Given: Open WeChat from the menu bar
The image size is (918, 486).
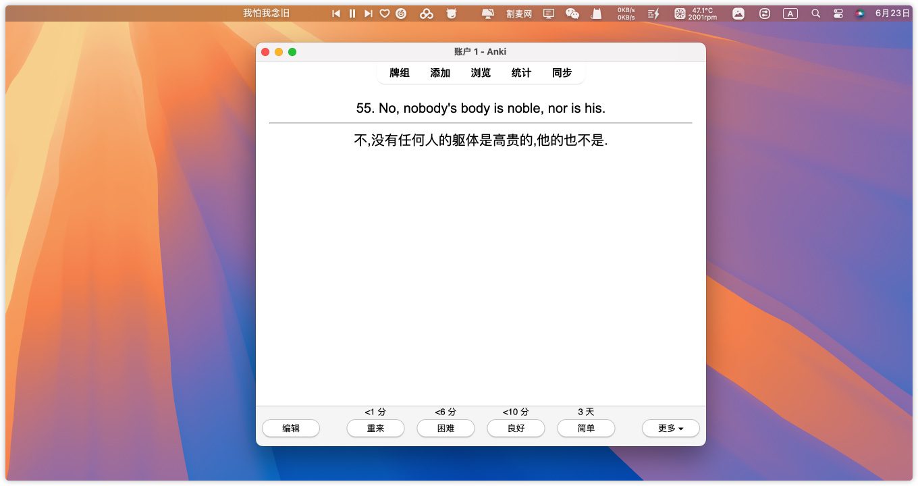Looking at the screenshot, I should point(572,13).
